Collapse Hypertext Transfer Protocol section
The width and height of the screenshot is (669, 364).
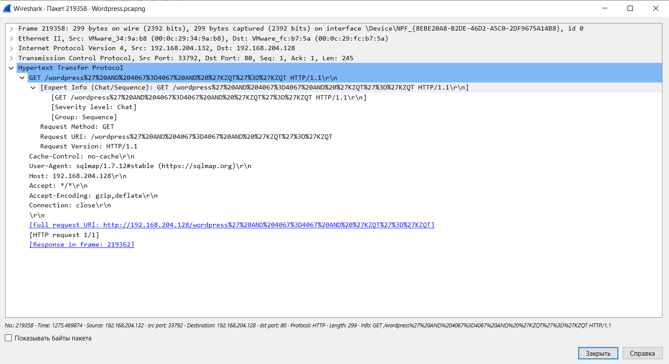[11, 68]
